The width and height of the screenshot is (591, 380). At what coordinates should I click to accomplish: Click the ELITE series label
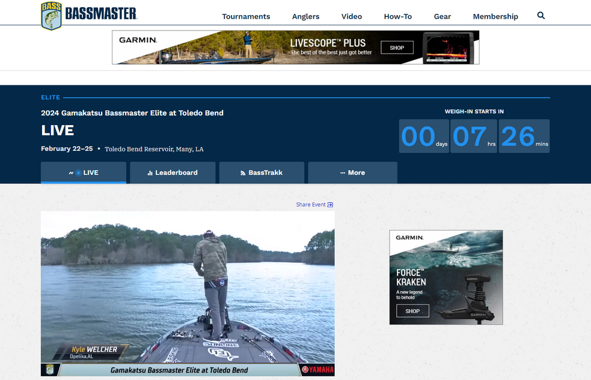tap(51, 97)
